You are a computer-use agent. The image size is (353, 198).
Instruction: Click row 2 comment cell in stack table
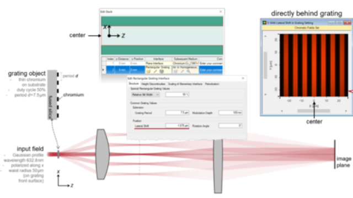click(211, 70)
